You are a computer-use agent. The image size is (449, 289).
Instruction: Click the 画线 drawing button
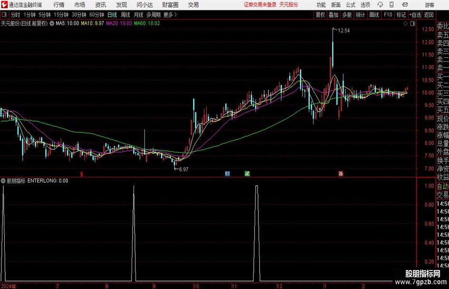coord(374,15)
